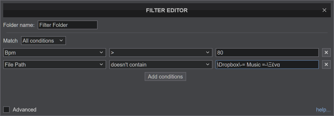Click the FILTER EDITOR title bar

click(167, 10)
